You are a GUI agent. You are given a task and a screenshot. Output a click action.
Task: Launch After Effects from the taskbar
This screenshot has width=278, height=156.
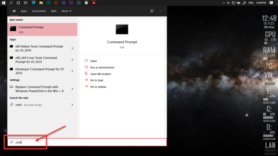pos(64,3)
